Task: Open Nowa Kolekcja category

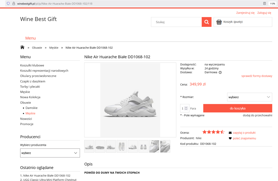Action: coord(30,97)
